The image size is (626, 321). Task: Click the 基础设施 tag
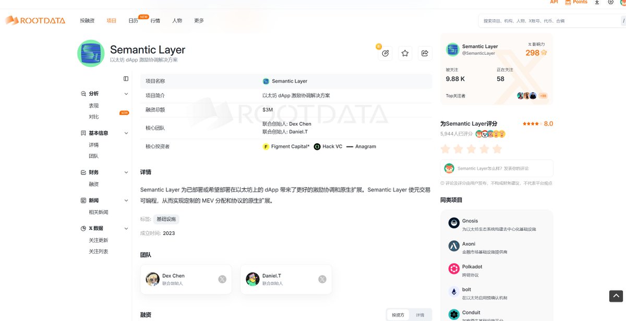166,219
